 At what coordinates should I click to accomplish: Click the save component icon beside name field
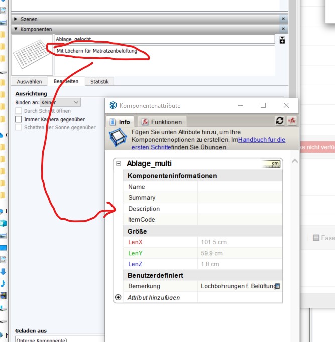282,40
